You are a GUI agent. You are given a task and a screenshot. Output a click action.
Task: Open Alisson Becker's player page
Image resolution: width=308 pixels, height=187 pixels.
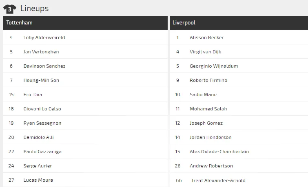(x=206, y=37)
